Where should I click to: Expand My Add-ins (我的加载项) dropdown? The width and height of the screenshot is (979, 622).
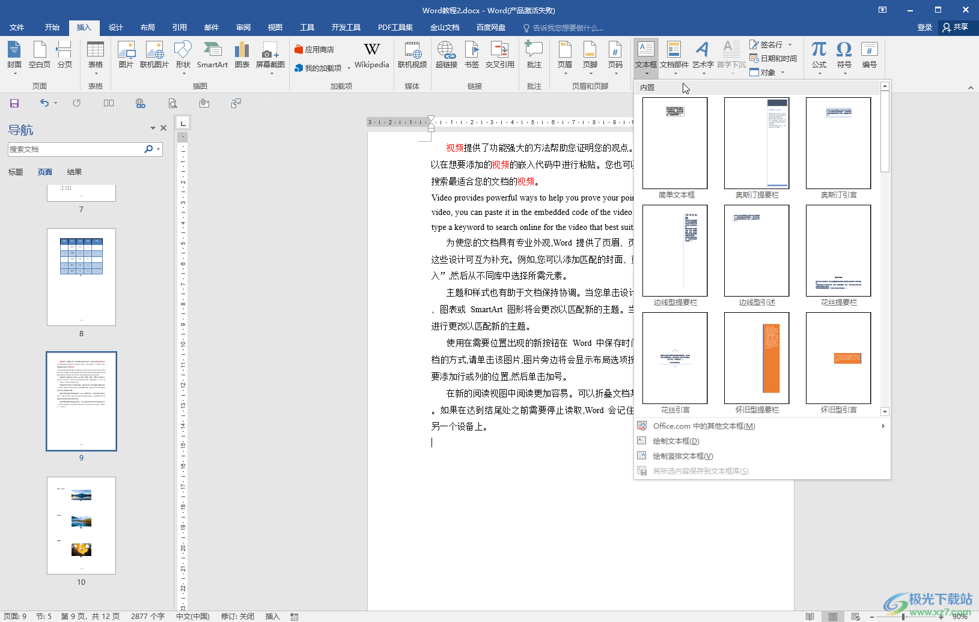coord(349,68)
